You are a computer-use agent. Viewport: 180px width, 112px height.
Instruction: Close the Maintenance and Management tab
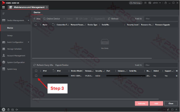47,7
